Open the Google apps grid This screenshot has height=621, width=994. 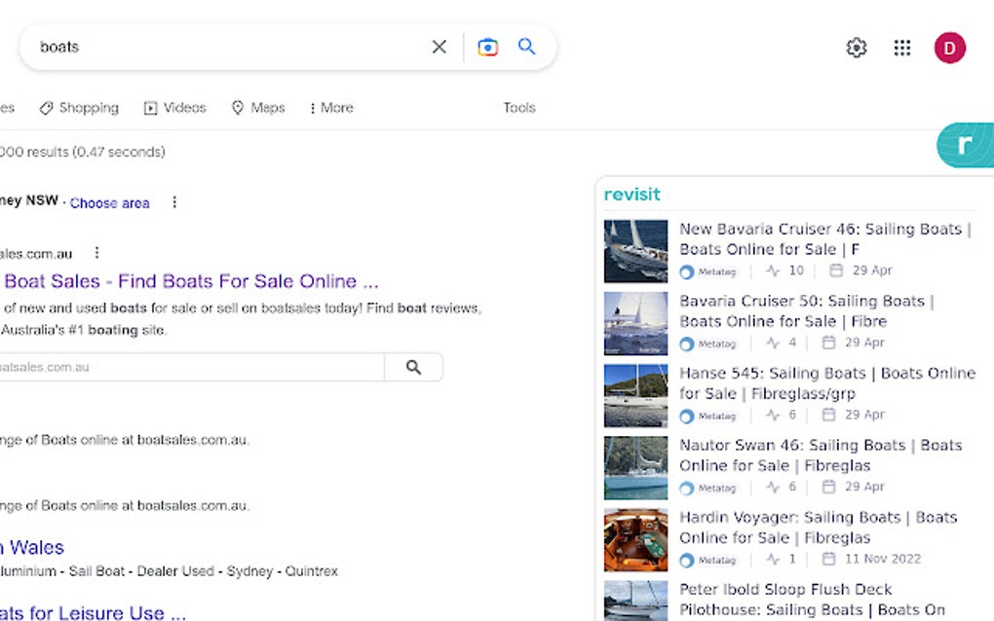(x=901, y=47)
